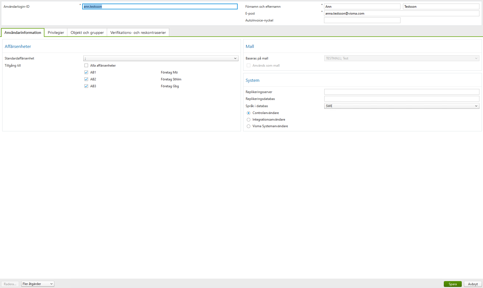Choose Visma Systemanvändare as user type

tap(248, 126)
